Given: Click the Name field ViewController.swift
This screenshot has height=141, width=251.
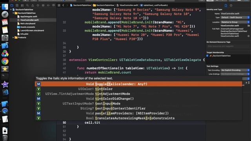Looking at the screenshot, I should (x=235, y=14).
